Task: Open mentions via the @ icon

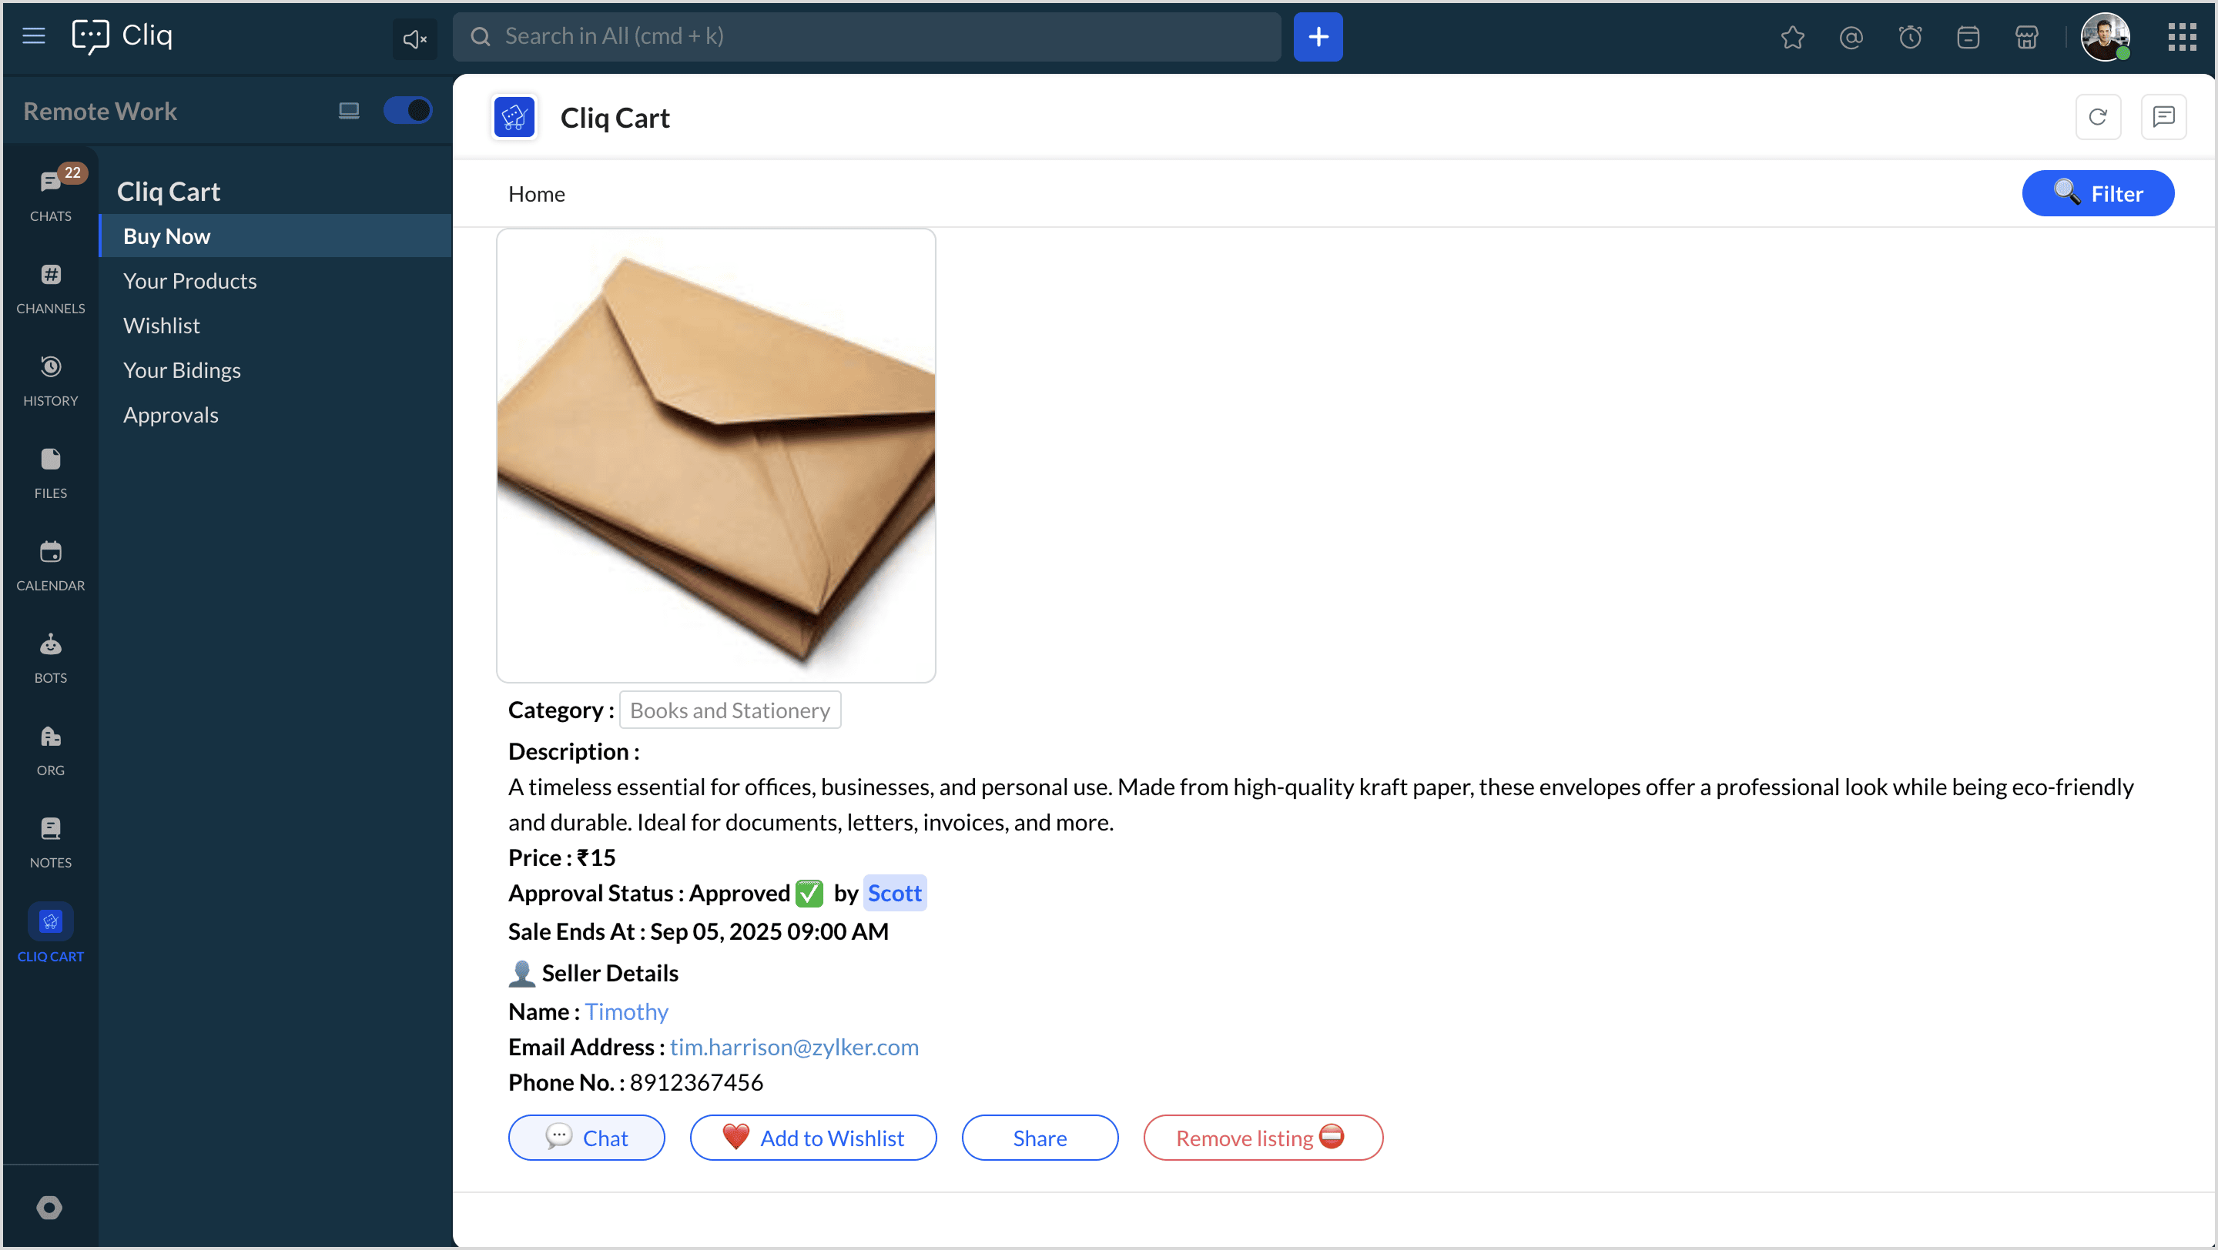Action: [x=1851, y=37]
